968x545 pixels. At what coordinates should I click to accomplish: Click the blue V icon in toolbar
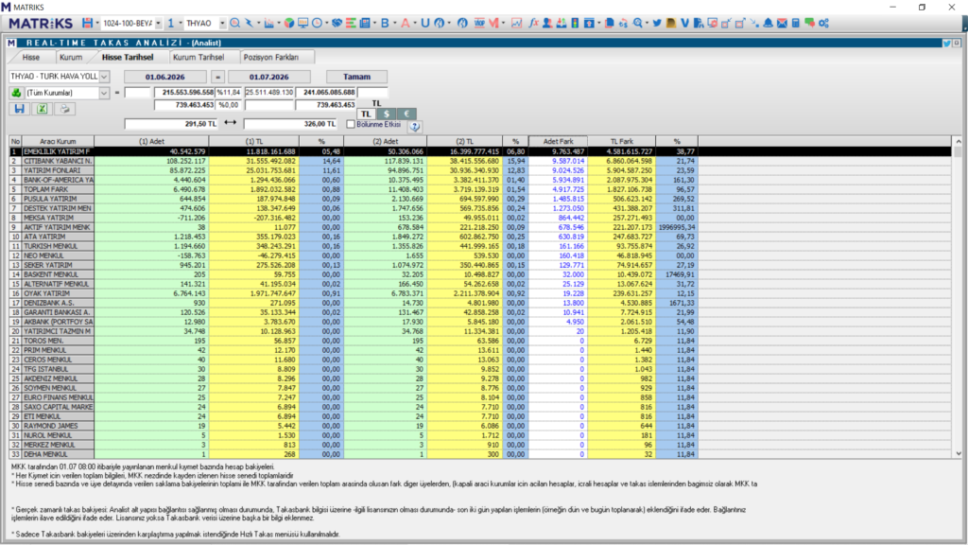(684, 23)
